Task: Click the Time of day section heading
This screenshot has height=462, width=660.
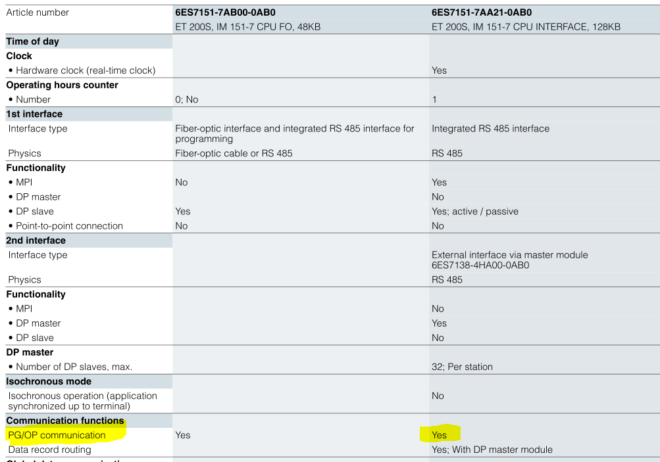Action: (32, 41)
